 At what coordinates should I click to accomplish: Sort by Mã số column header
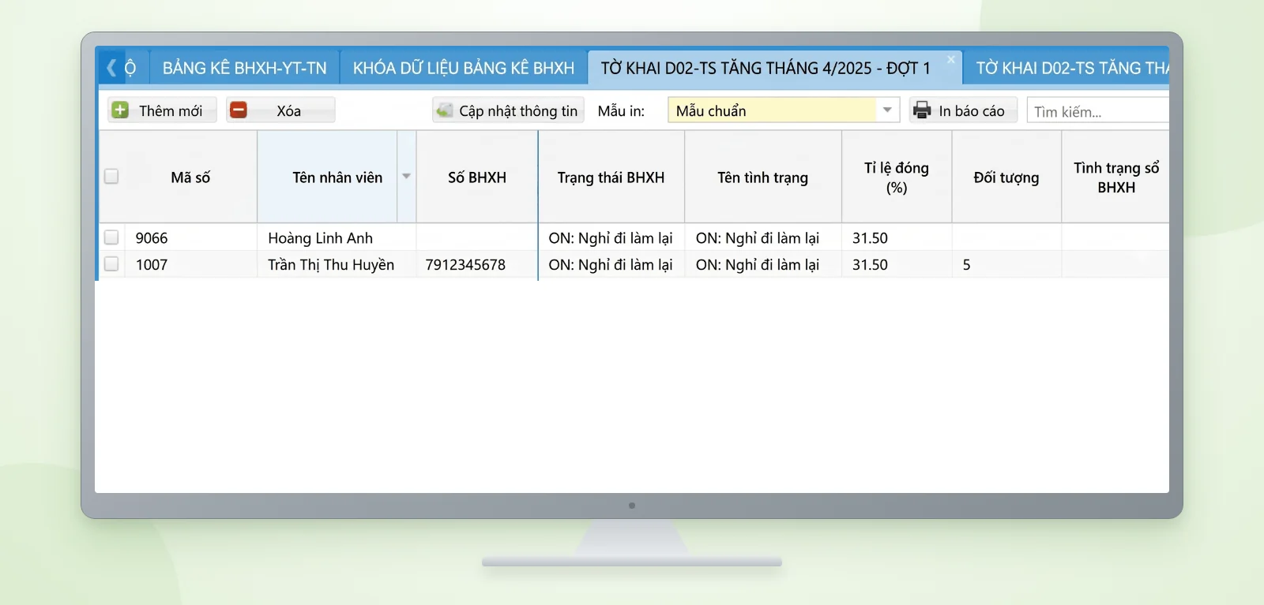click(190, 177)
